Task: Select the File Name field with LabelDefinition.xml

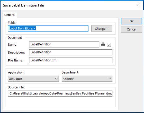Action: (x=71, y=60)
